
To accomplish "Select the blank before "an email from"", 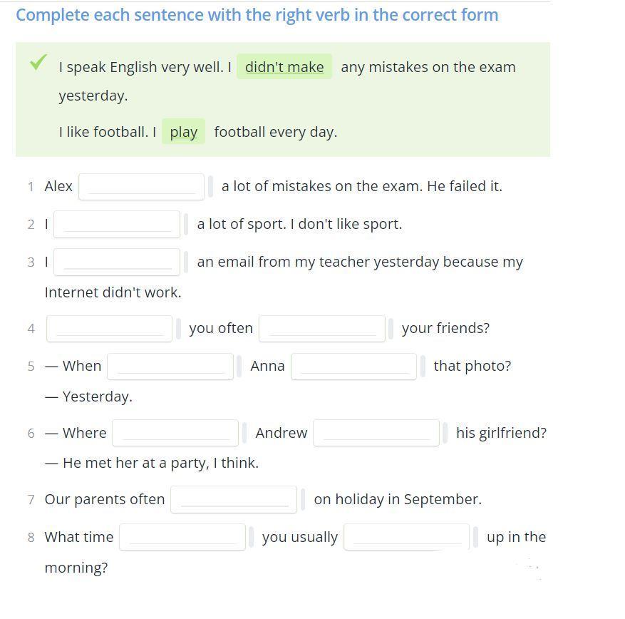I will pos(117,262).
